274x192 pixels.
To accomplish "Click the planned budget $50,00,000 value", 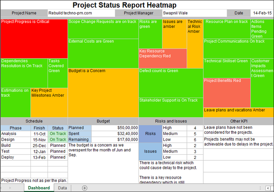I will 115,128.
